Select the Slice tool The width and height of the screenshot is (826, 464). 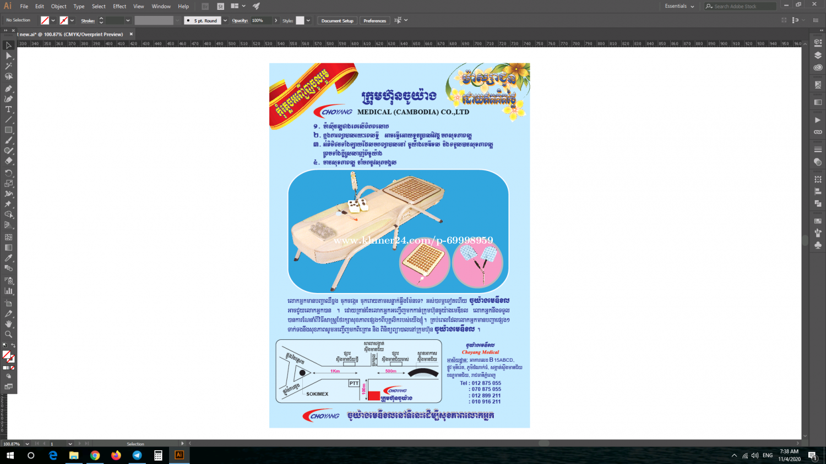tap(8, 313)
